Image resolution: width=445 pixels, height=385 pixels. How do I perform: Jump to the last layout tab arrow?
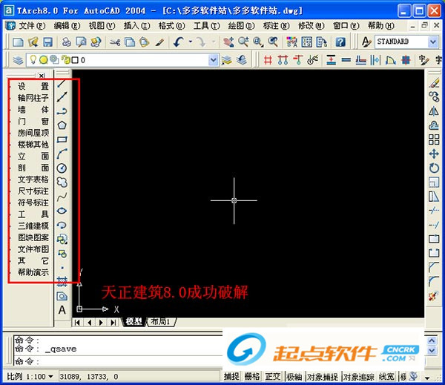(x=113, y=323)
